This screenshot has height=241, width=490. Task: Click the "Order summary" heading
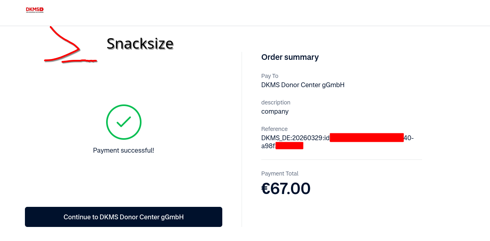pyautogui.click(x=290, y=57)
